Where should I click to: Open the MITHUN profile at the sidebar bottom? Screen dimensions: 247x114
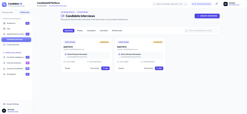pos(16,111)
